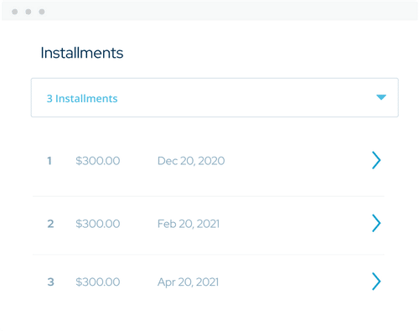Open details arrow for Dec 20, 2020 installment
The height and width of the screenshot is (331, 419).
[376, 160]
